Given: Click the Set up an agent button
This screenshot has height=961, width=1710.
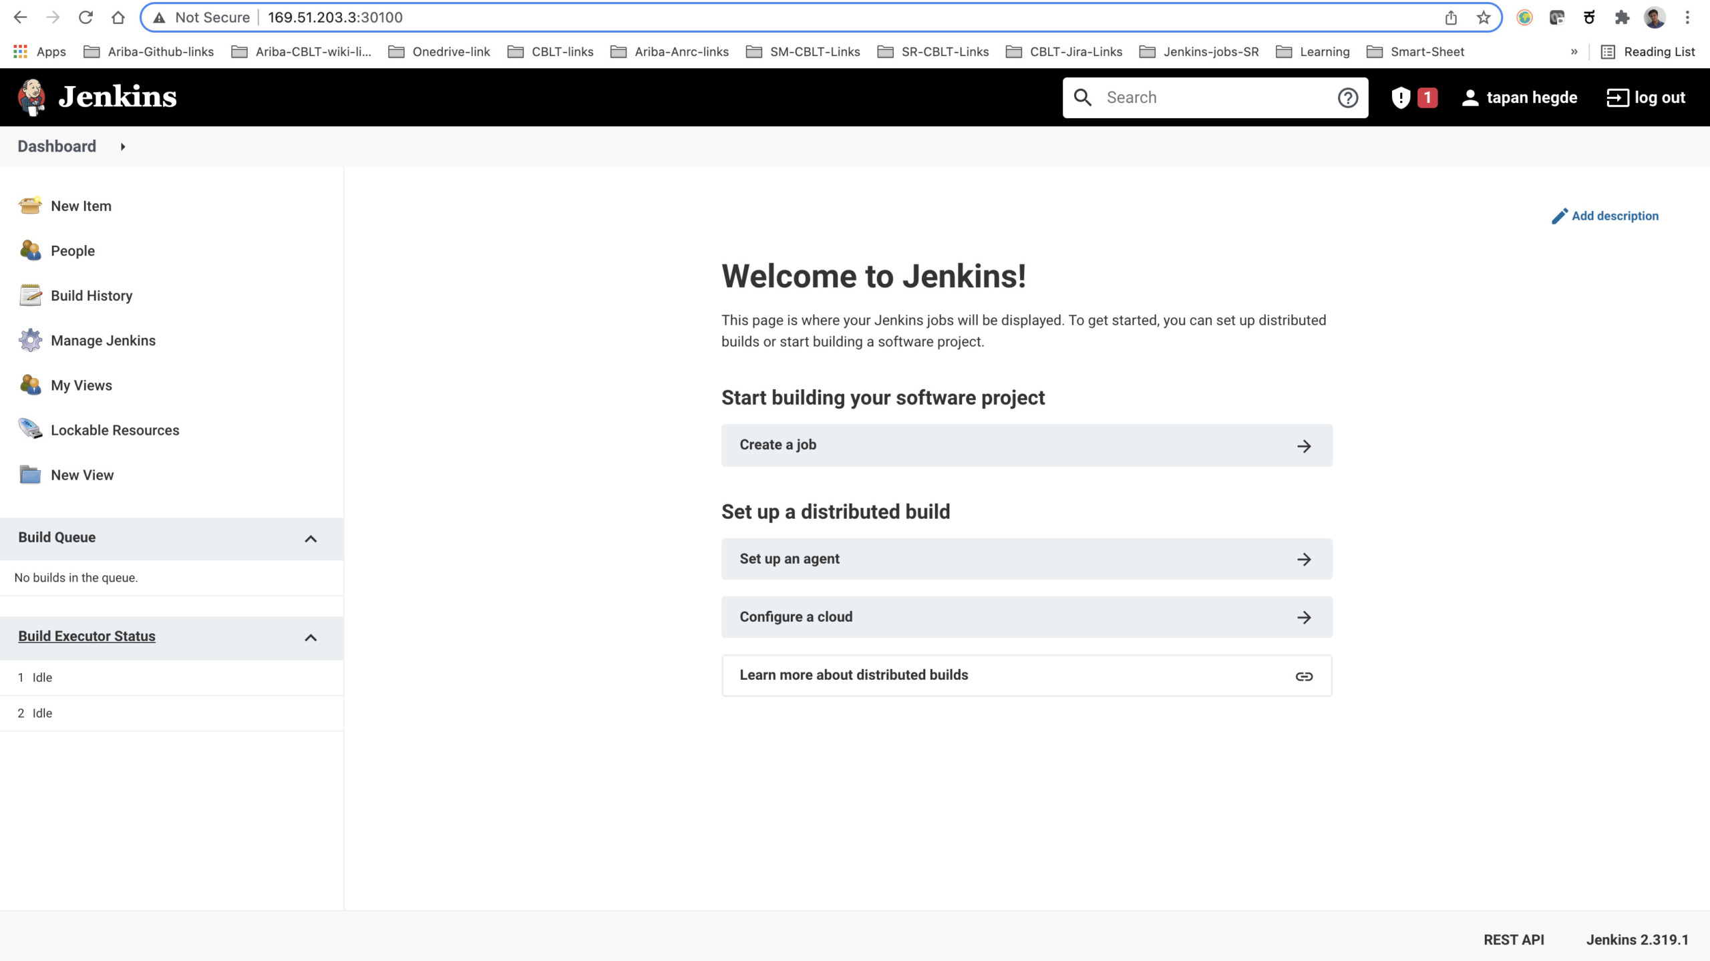Looking at the screenshot, I should 1027,559.
